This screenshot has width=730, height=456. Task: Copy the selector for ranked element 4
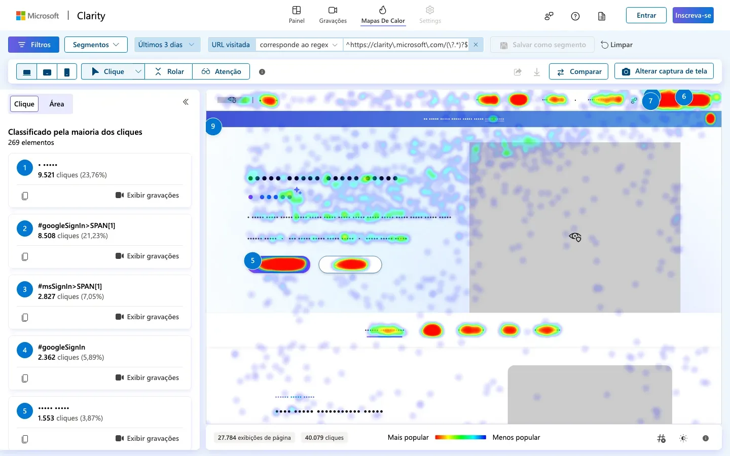coord(25,378)
